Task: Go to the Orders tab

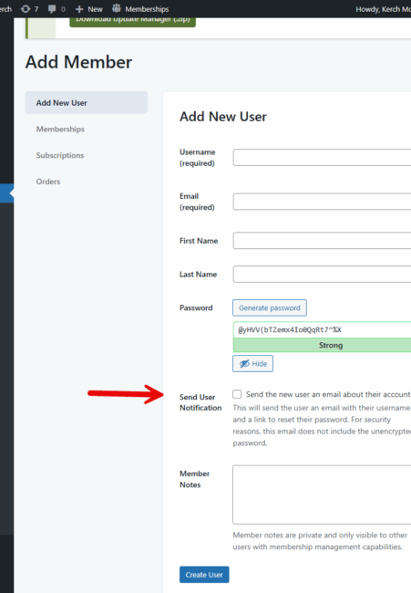Action: tap(48, 182)
